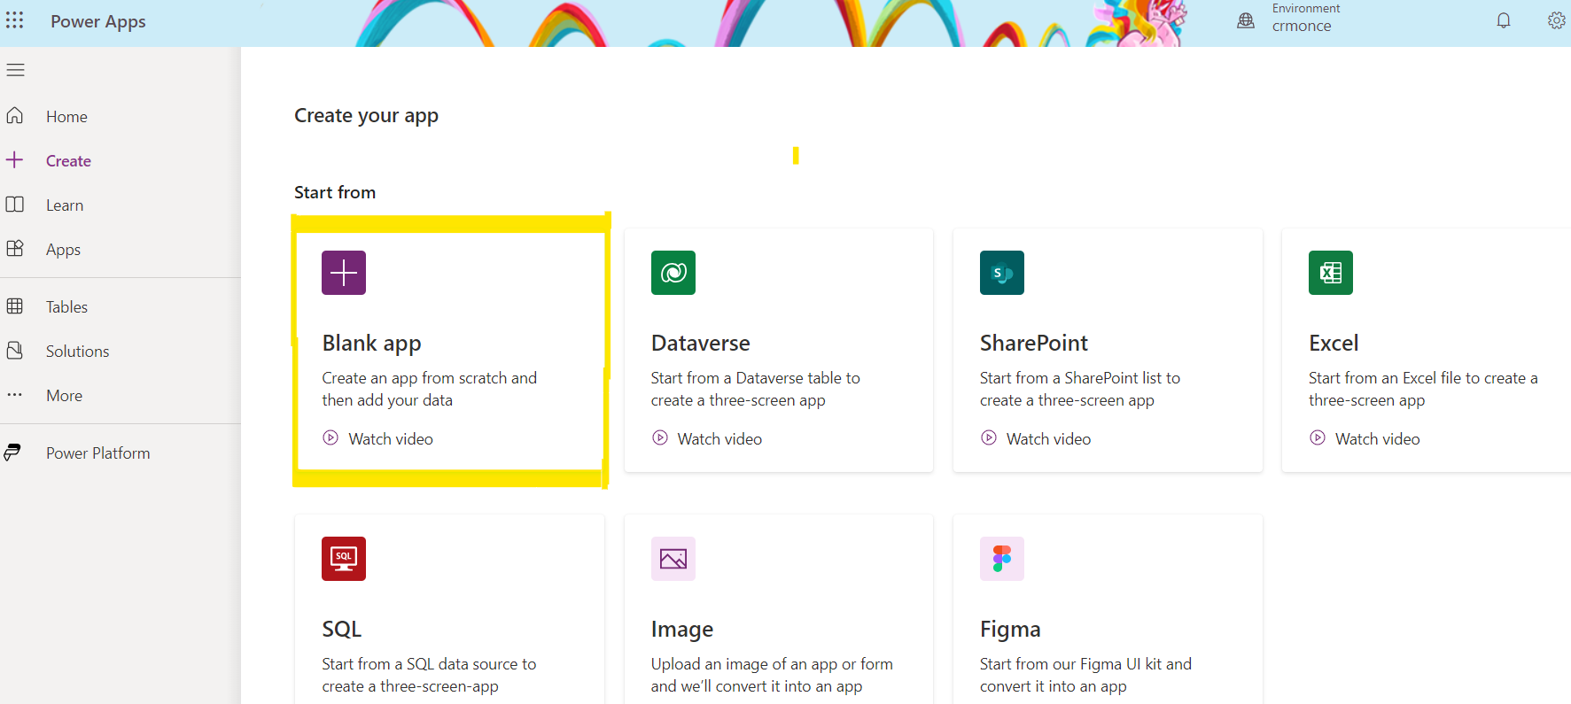Click 'Start from our Figma UI kit' description

(1085, 675)
